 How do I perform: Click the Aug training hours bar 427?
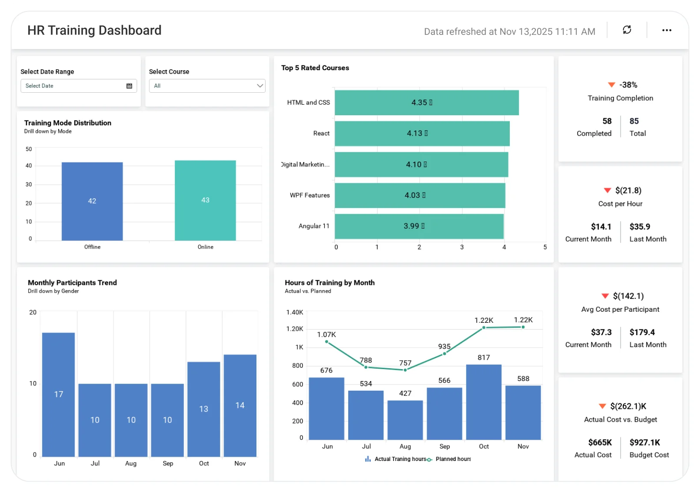point(405,420)
